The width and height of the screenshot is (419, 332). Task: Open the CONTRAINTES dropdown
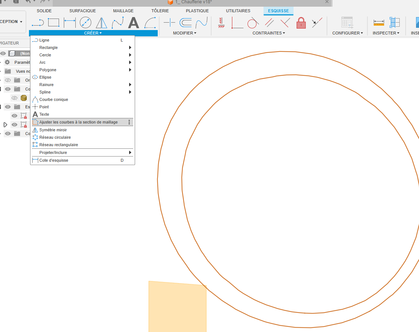268,33
